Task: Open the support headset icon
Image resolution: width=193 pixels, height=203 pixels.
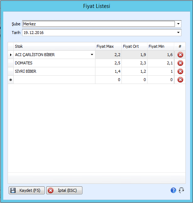Action: [x=181, y=190]
